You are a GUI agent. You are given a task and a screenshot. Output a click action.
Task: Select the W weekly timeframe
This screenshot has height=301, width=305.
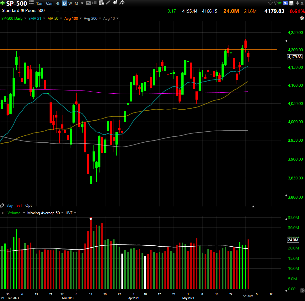click(70, 3)
